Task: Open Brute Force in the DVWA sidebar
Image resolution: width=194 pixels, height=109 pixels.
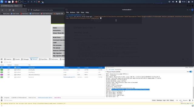Action: coord(59,37)
